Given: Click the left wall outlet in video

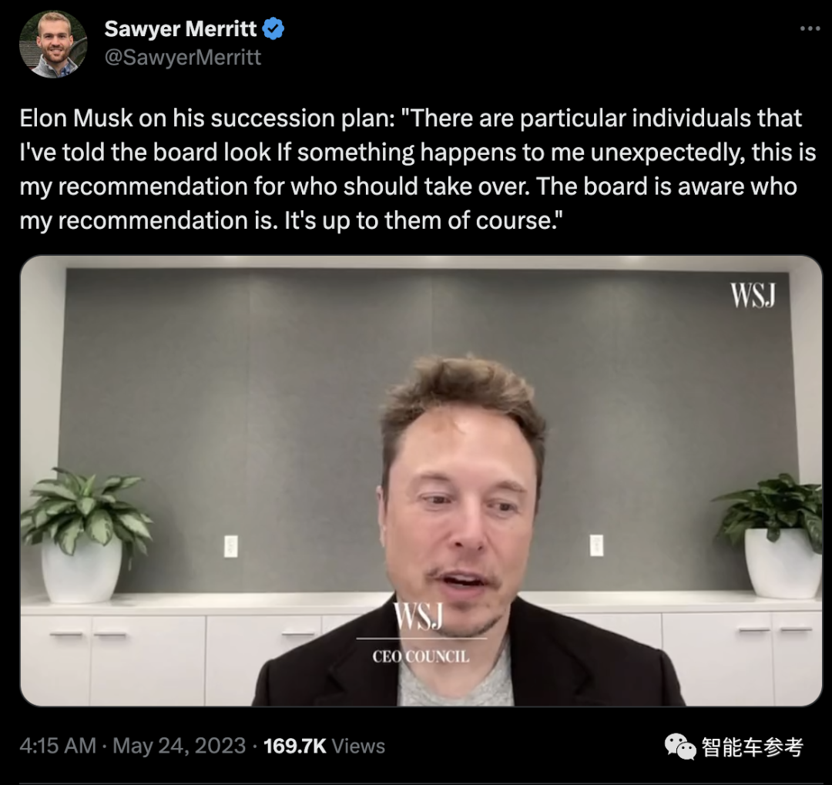Looking at the screenshot, I should pos(231,546).
